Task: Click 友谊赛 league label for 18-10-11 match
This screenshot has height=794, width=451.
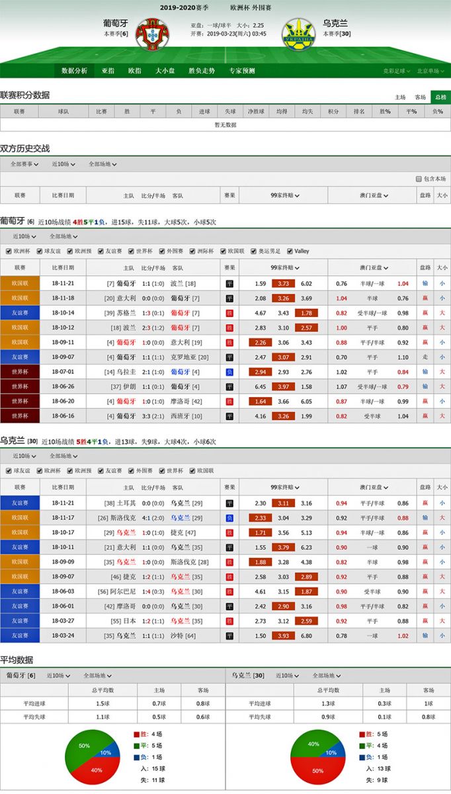Action: 20,547
